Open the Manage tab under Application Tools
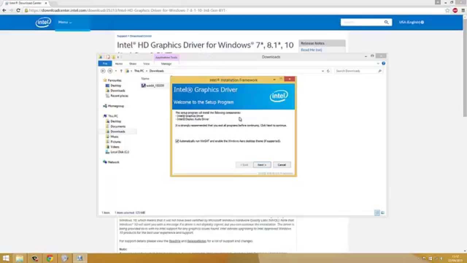This screenshot has width=467, height=263. click(x=166, y=64)
